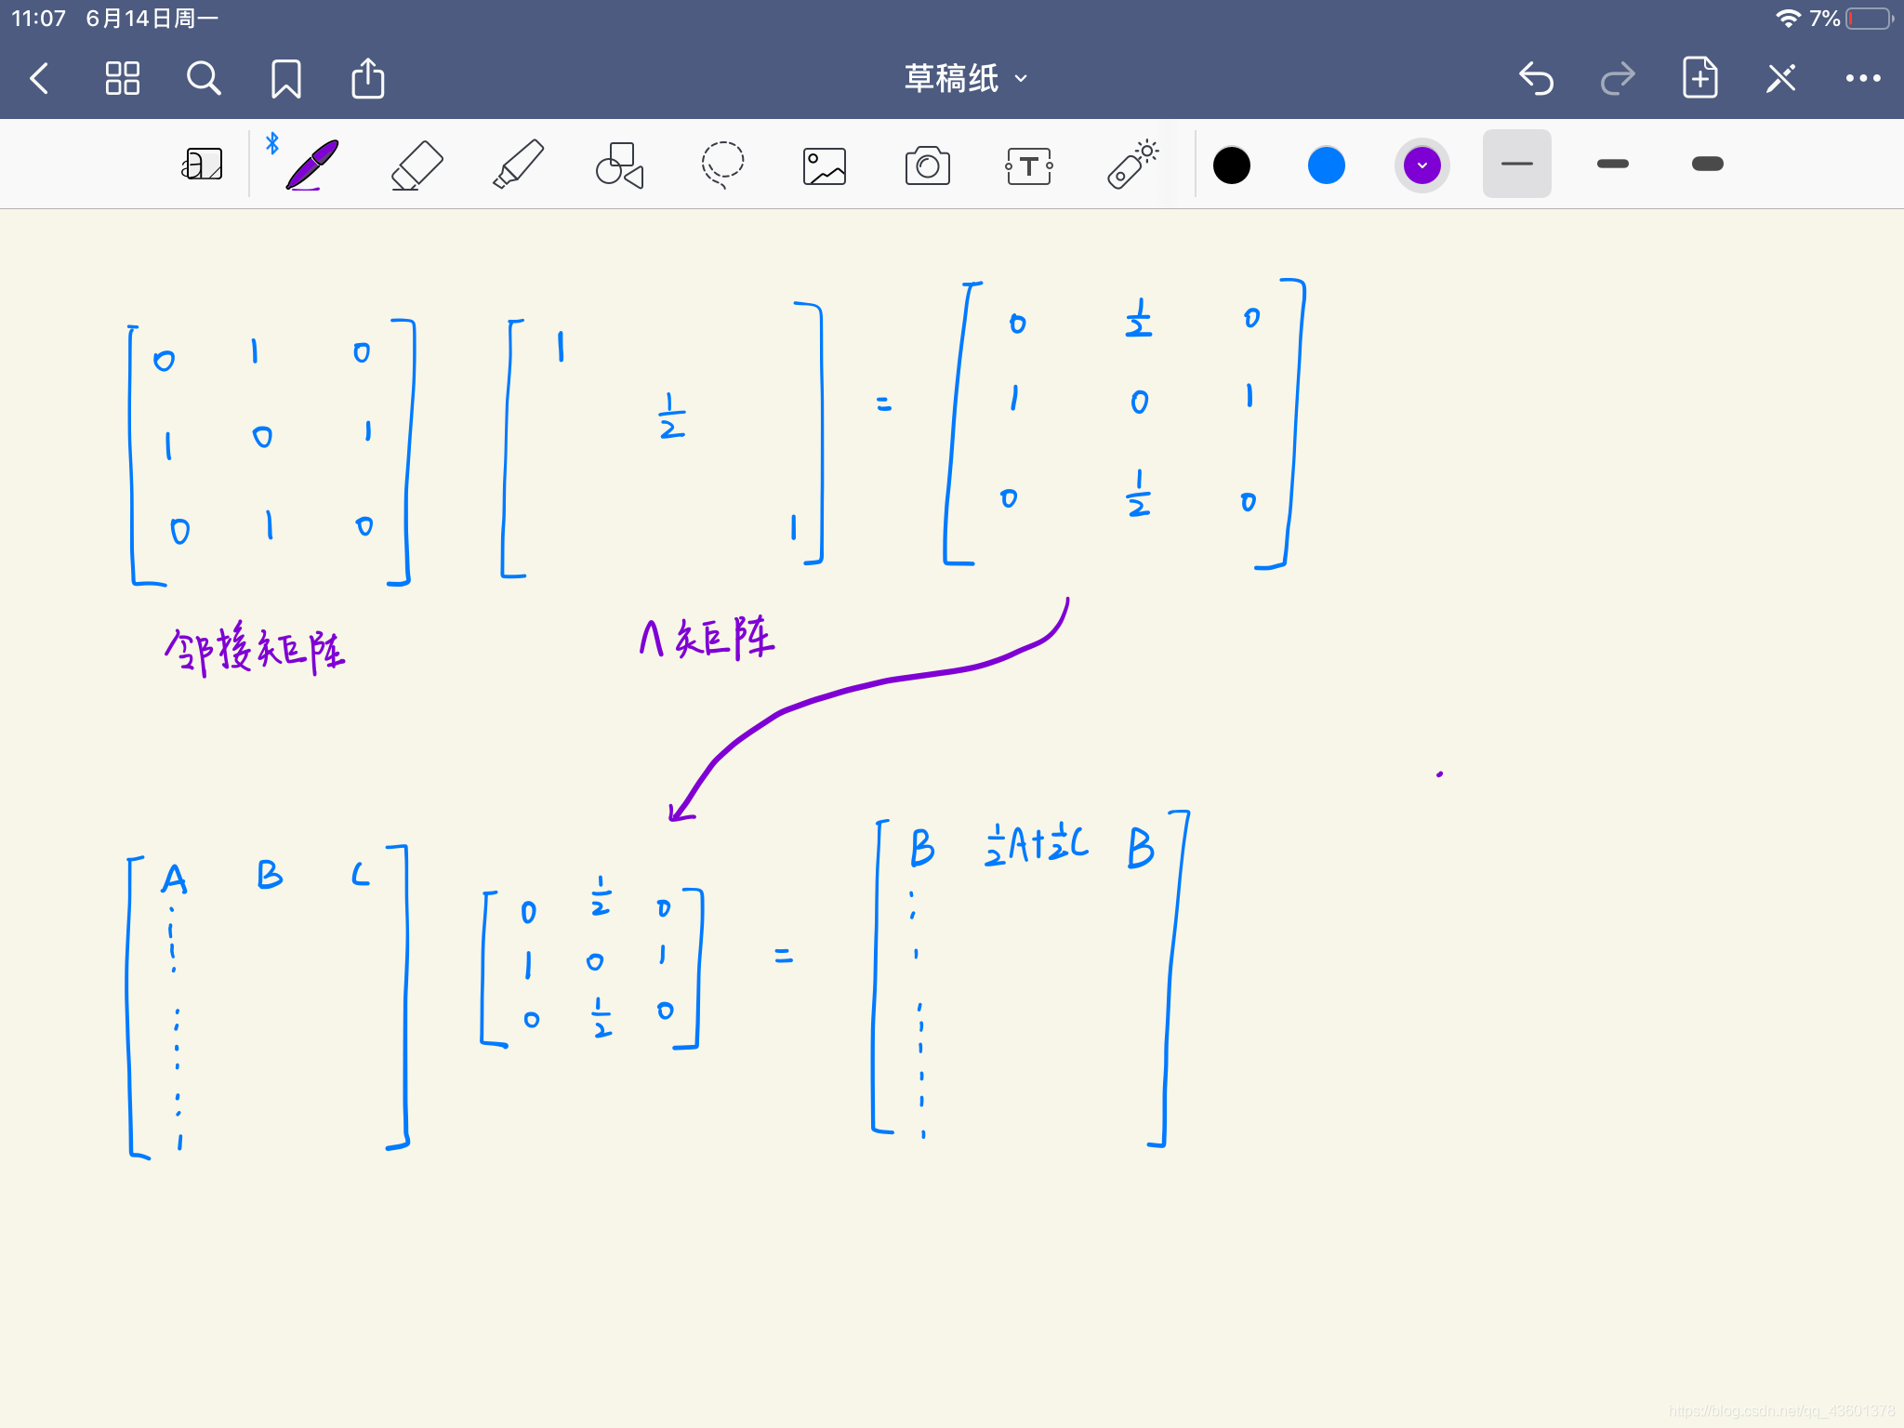Select the thinnest stroke width

tap(1517, 164)
